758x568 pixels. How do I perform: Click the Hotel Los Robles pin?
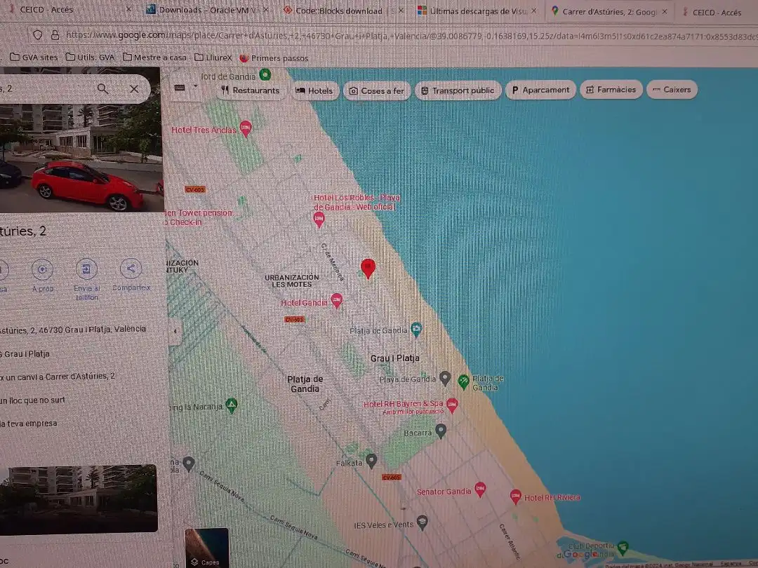[319, 219]
